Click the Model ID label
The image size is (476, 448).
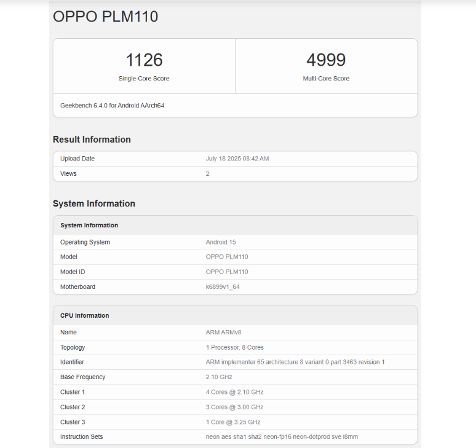point(73,272)
